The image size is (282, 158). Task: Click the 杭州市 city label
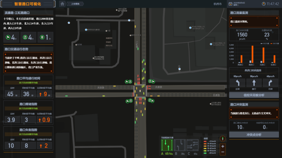click(218, 4)
